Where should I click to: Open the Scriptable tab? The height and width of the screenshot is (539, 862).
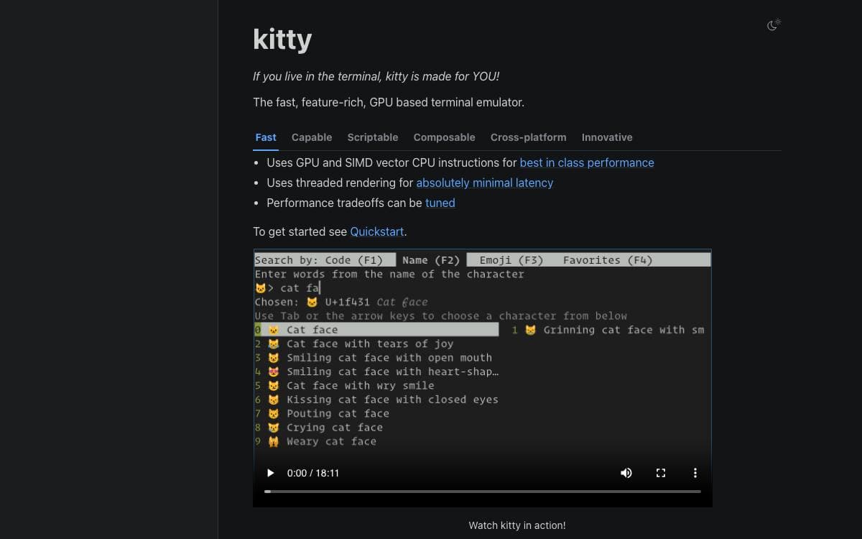pyautogui.click(x=373, y=137)
